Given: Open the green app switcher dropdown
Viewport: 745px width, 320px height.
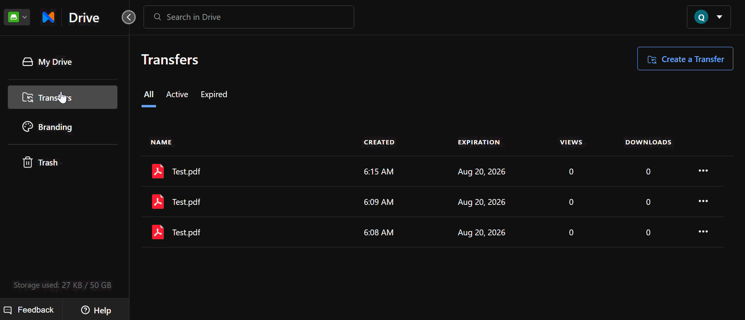Looking at the screenshot, I should tap(17, 17).
